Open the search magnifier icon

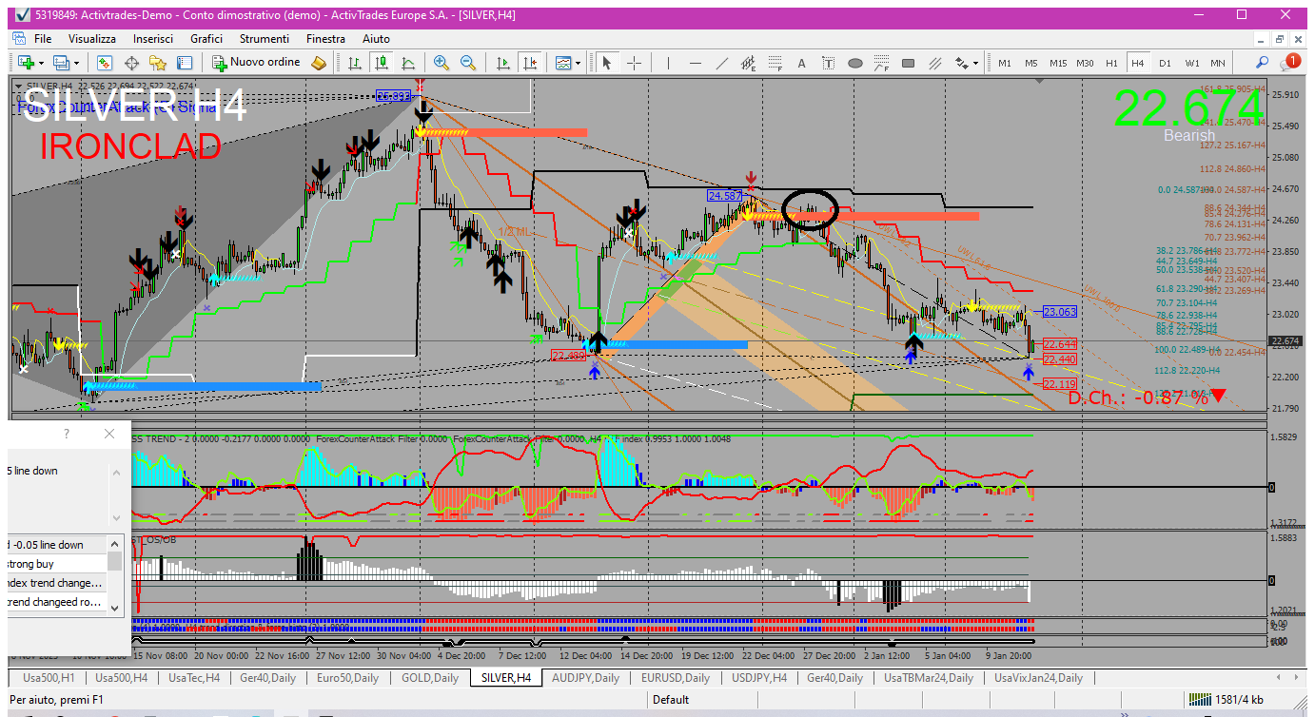pos(1262,63)
